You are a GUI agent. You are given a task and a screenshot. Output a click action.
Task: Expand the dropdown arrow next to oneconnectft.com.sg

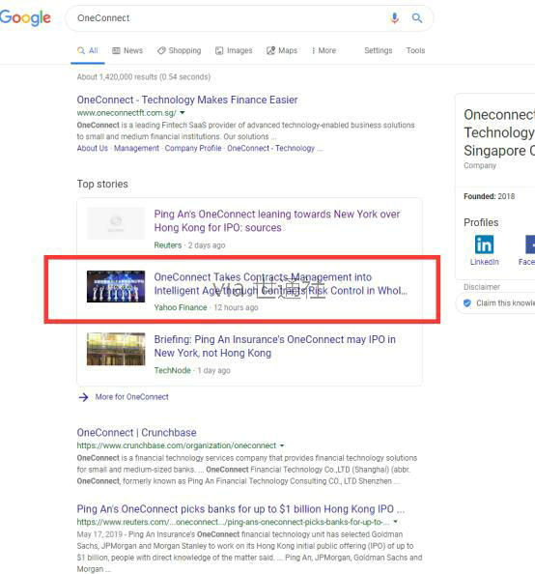tap(183, 113)
